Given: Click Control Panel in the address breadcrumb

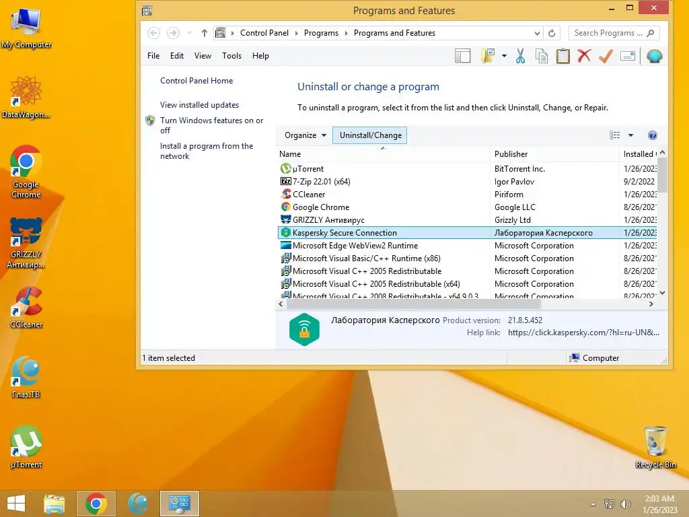Looking at the screenshot, I should click(x=264, y=33).
